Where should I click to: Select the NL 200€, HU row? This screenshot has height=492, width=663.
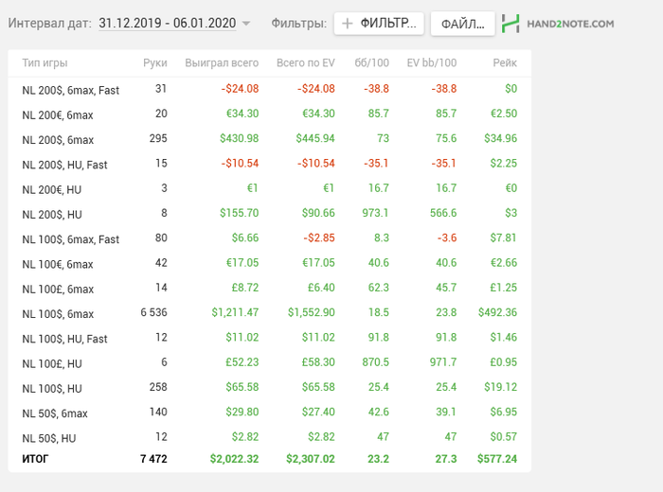point(269,189)
